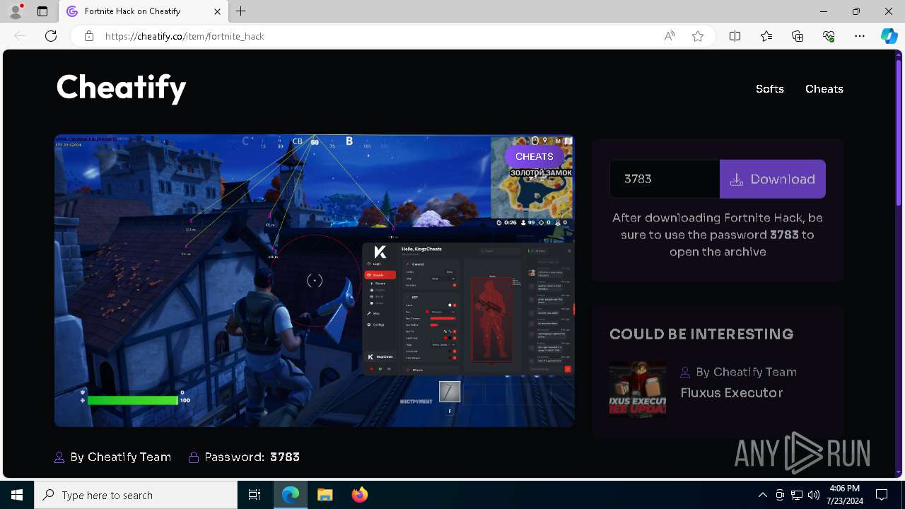Image resolution: width=905 pixels, height=509 pixels.
Task: Click the Fortnite hack preview image
Action: (315, 281)
